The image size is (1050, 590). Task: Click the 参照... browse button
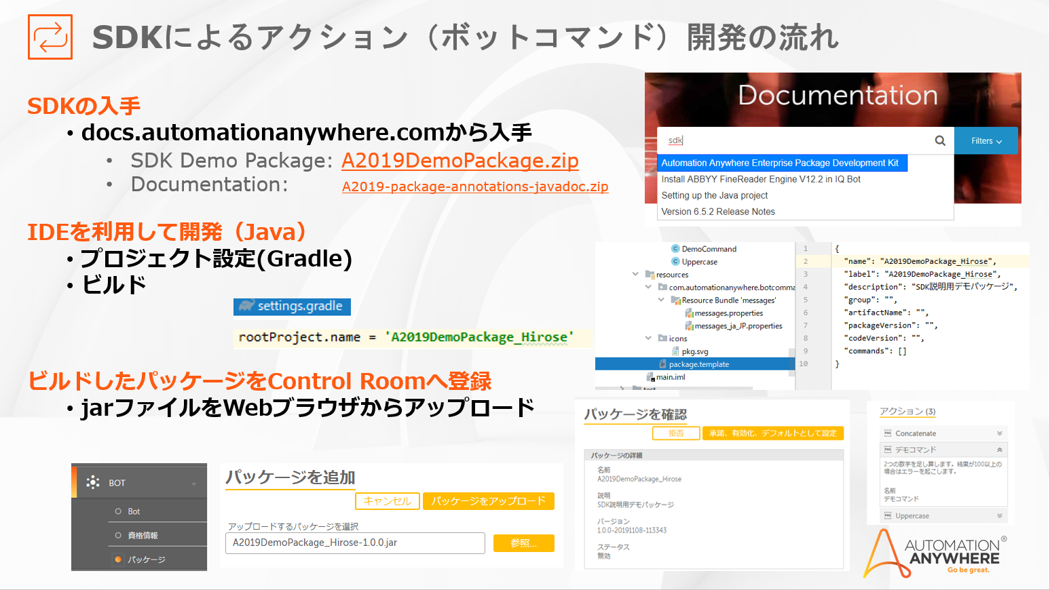524,543
